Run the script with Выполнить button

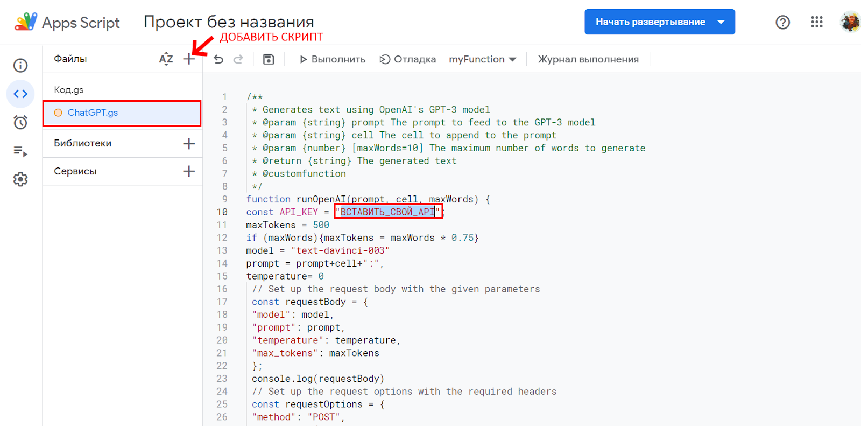tap(333, 59)
